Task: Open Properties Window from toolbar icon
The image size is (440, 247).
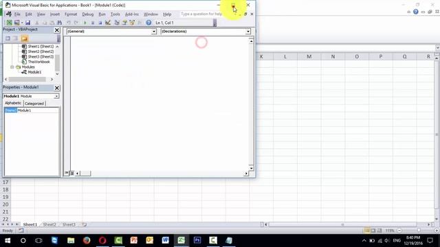Action: (124, 23)
